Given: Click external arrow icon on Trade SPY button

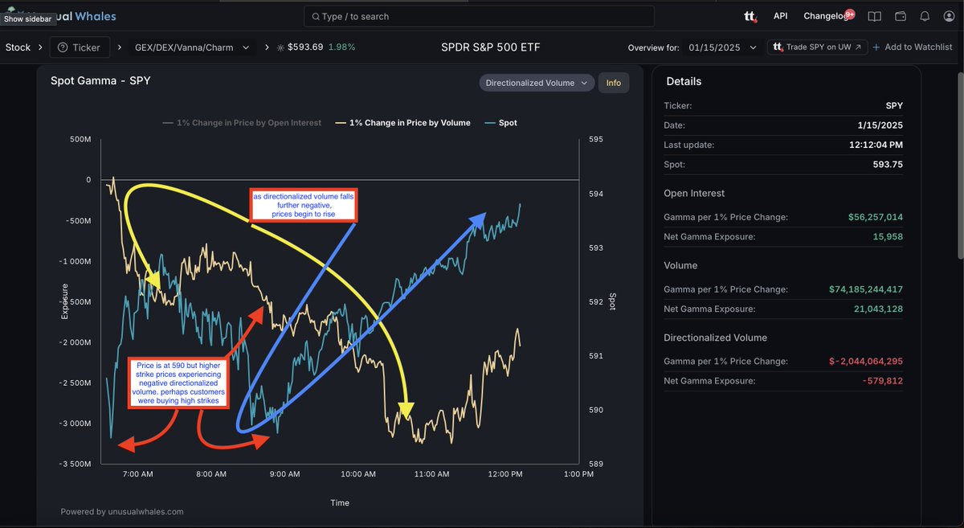Looking at the screenshot, I should coord(857,47).
